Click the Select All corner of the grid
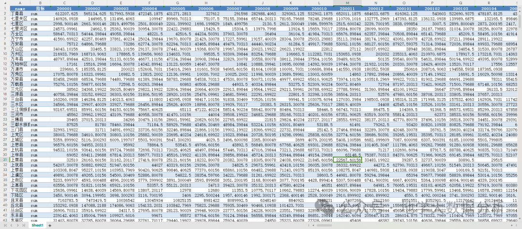Screen dimensions: 522x229 5,3
